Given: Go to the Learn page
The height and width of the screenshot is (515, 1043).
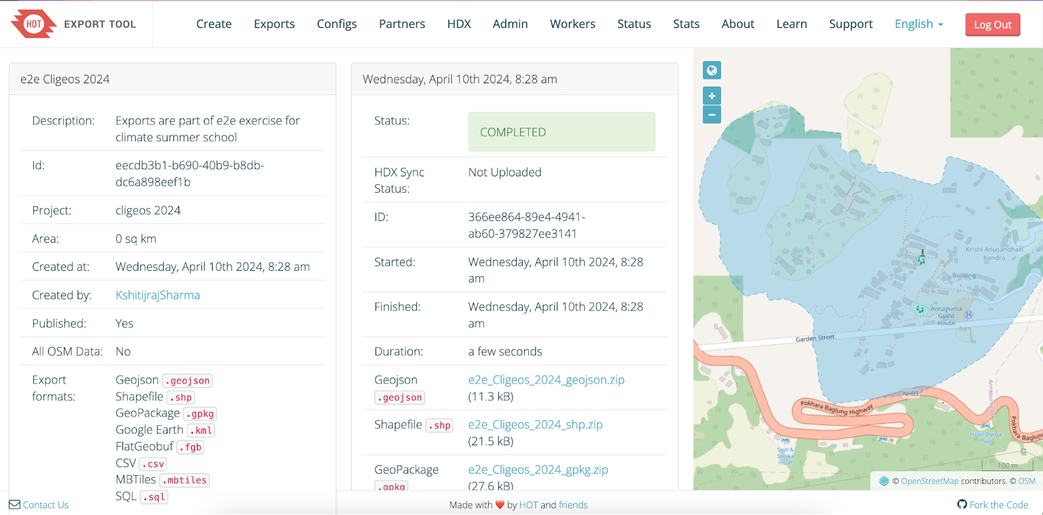Looking at the screenshot, I should 792,24.
